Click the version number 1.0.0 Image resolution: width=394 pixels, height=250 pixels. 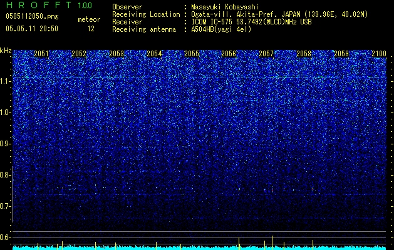coord(85,5)
